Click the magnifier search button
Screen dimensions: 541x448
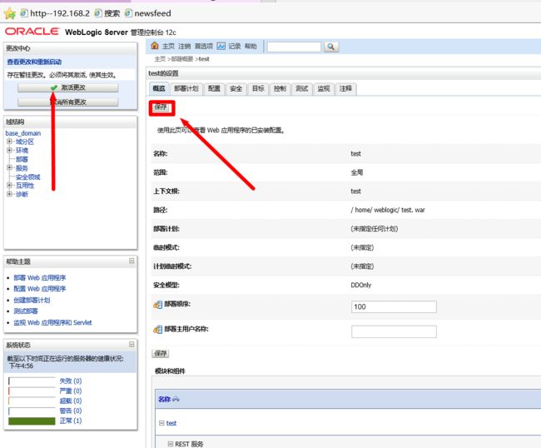pos(331,47)
